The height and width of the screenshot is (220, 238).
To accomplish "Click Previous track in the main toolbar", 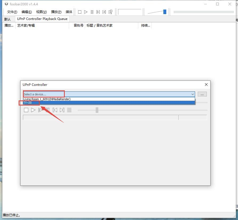I will click(98, 12).
